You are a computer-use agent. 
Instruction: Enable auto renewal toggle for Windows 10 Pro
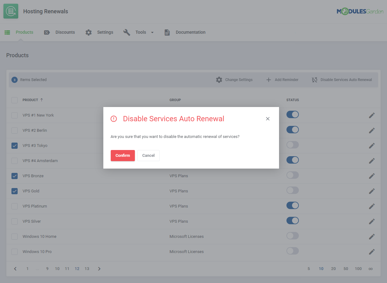(292, 251)
